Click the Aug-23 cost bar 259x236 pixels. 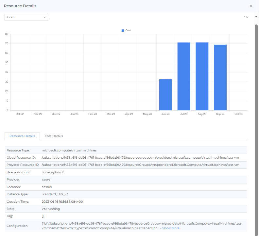(x=202, y=76)
